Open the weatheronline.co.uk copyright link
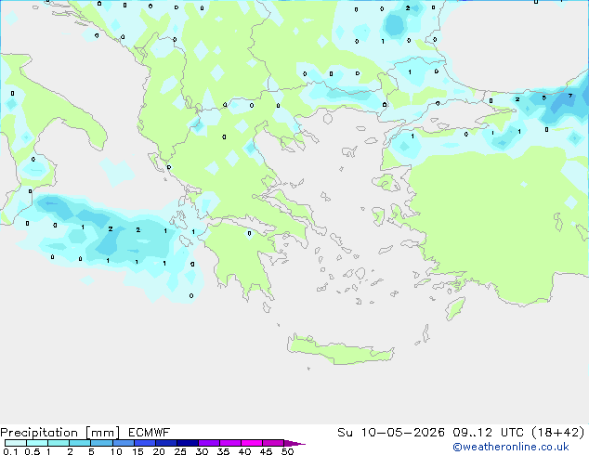Viewport: 589px width, 455px height. click(511, 447)
